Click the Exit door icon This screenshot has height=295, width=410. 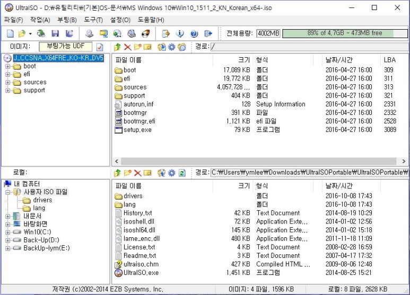click(208, 33)
